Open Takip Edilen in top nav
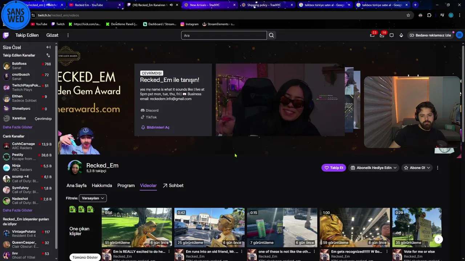 click(x=27, y=35)
